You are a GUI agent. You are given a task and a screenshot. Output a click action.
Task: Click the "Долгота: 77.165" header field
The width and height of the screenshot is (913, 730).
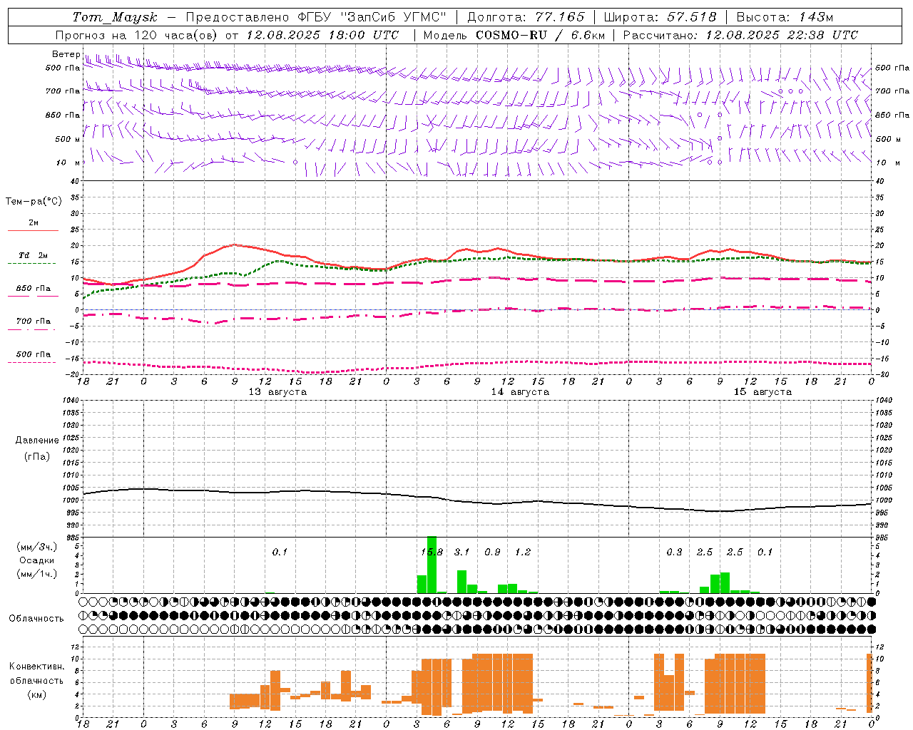526,17
